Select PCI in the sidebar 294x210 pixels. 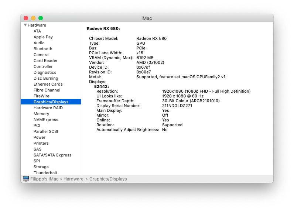pyautogui.click(x=37, y=125)
